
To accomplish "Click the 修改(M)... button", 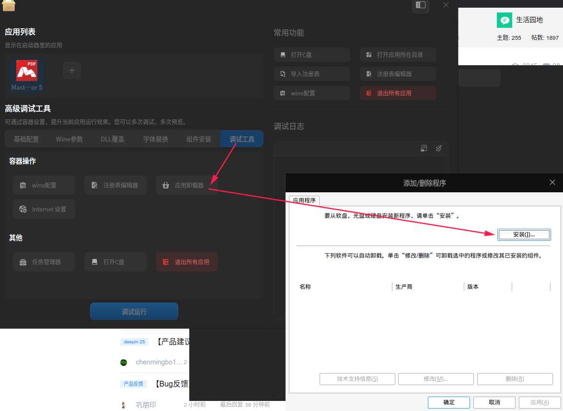I will 436,379.
